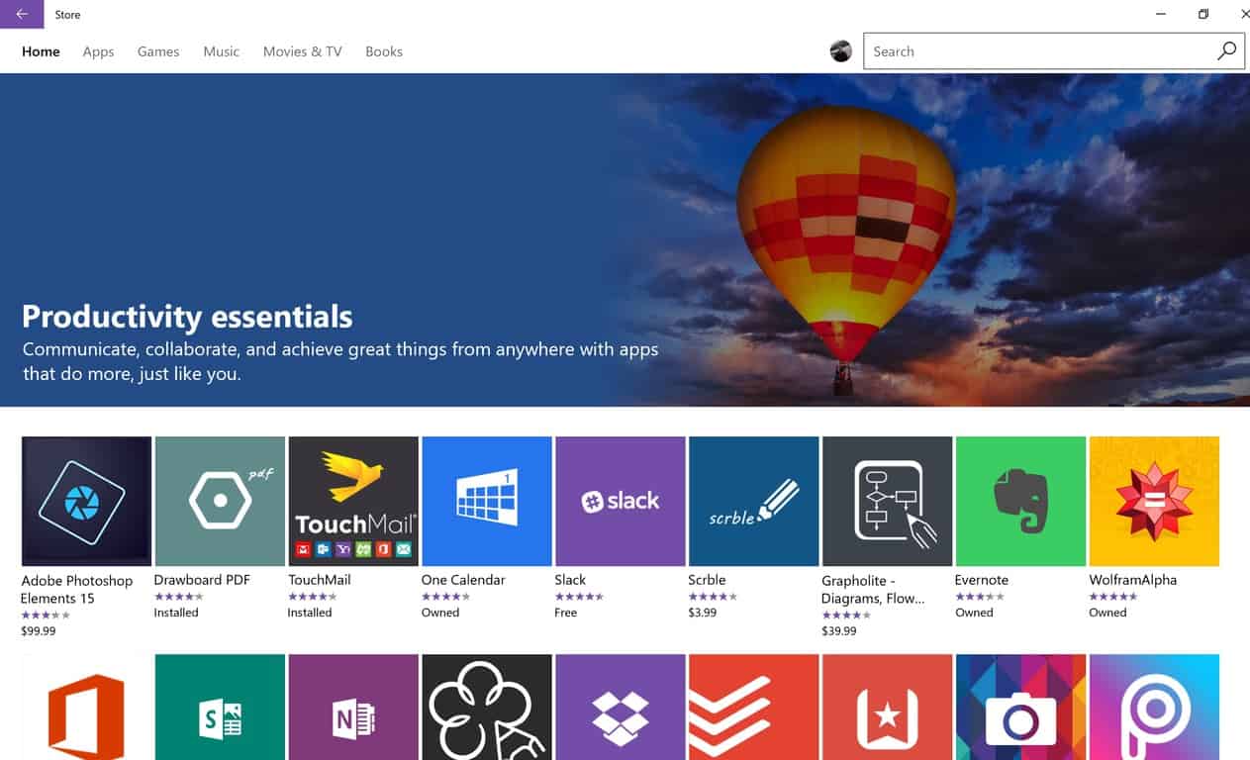This screenshot has width=1250, height=760.
Task: Switch to the Games tab
Action: pyautogui.click(x=158, y=51)
